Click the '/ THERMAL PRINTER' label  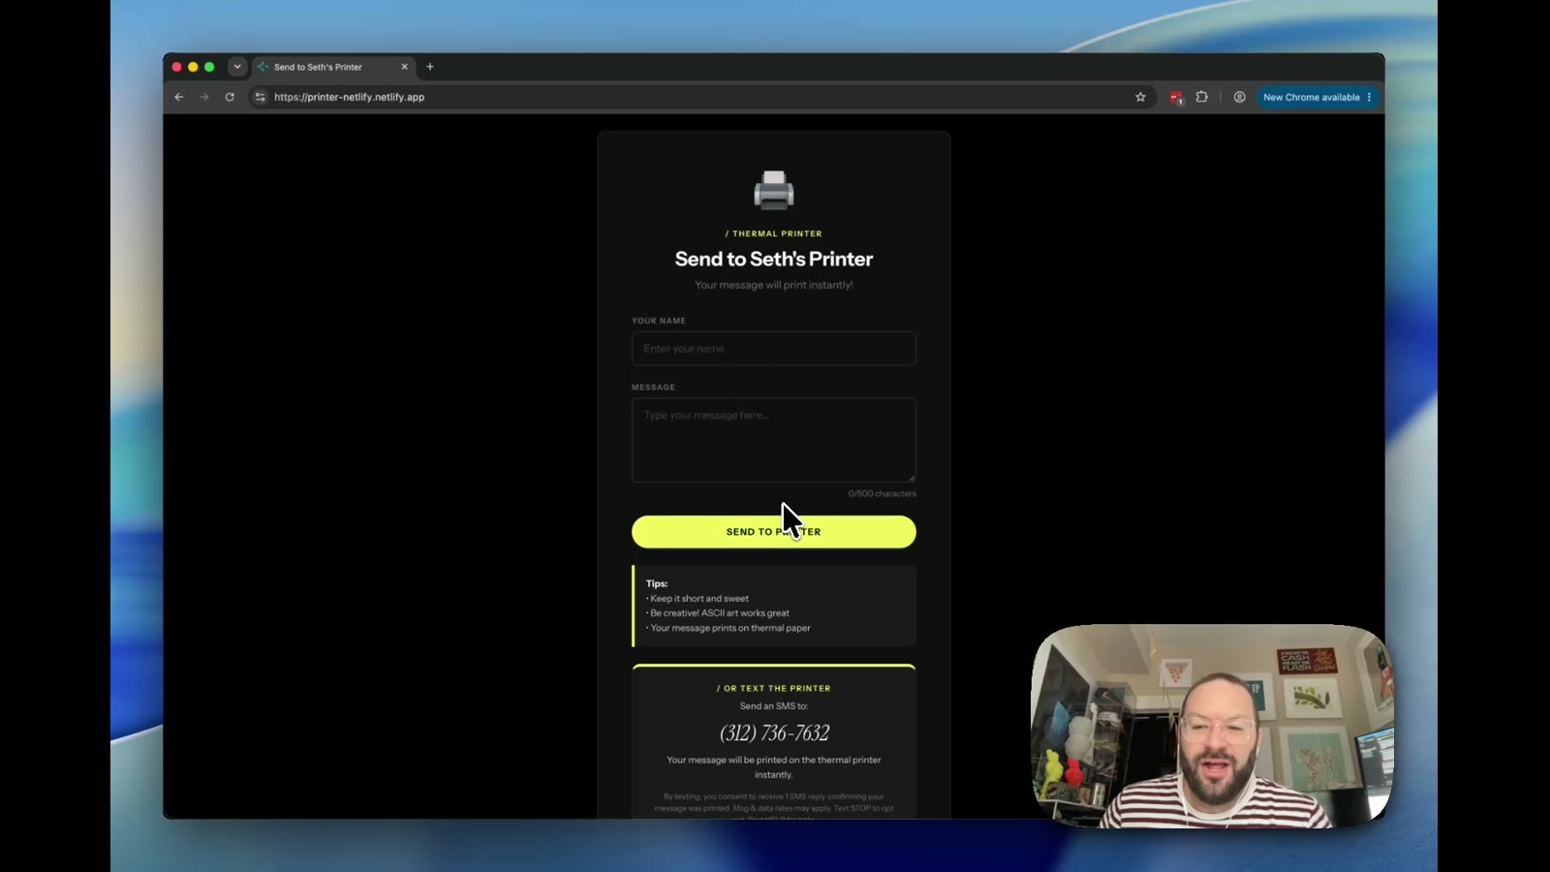774,234
